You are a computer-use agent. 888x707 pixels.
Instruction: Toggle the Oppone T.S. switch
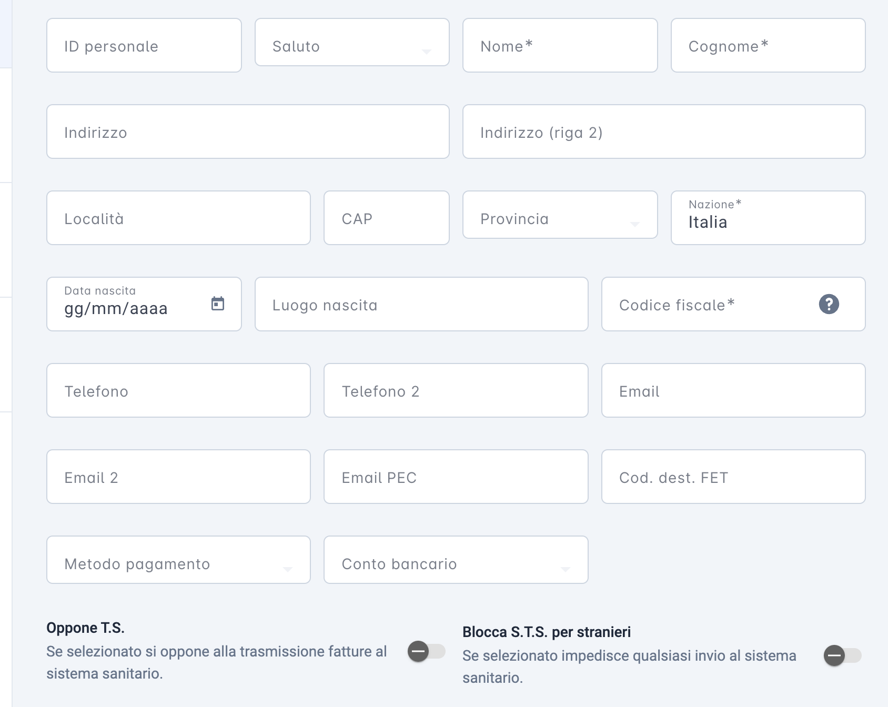426,652
